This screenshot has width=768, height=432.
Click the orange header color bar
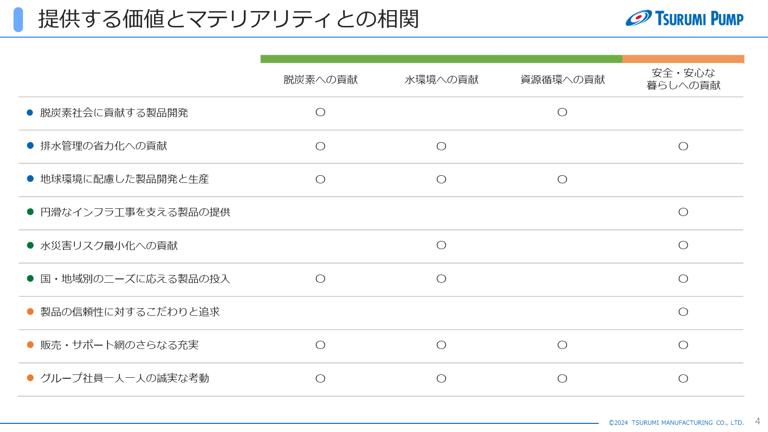point(684,59)
